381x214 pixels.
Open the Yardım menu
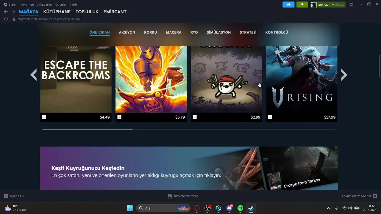(x=74, y=4)
